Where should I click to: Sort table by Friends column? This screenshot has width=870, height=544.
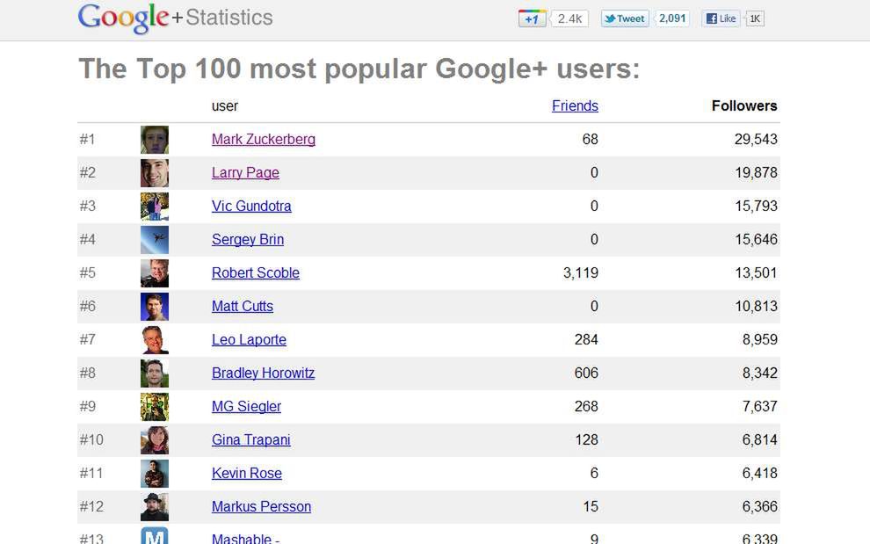tap(575, 105)
